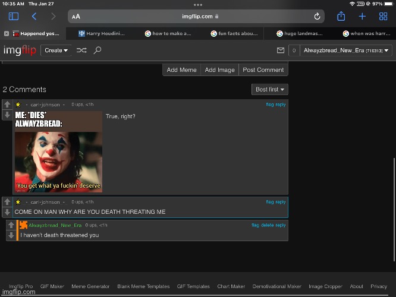Click the shuffle random meme icon
The height and width of the screenshot is (297, 396).
81,50
